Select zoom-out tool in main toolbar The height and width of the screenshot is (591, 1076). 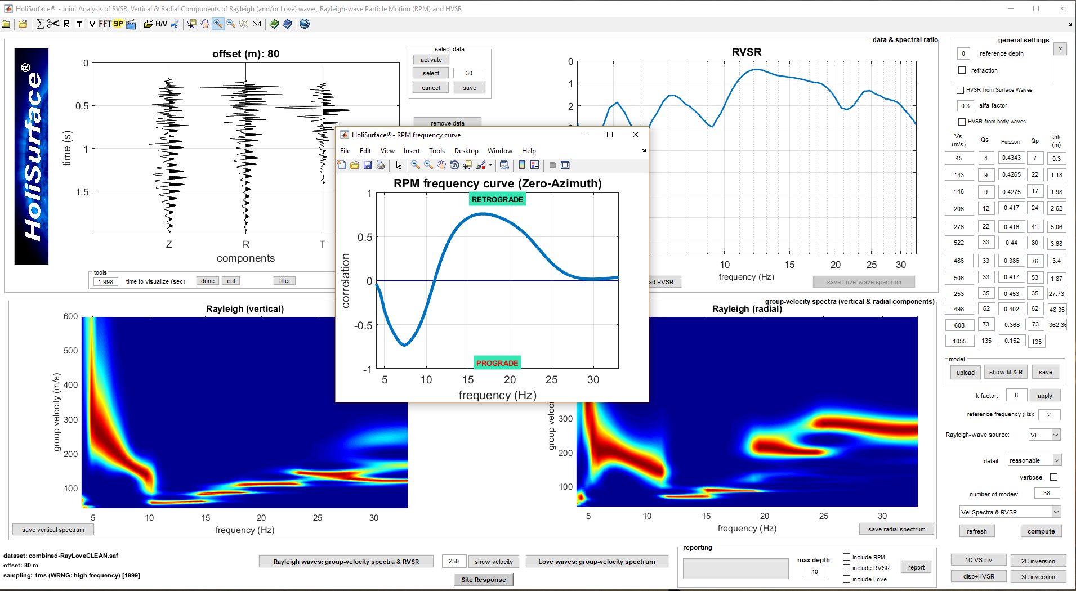231,24
